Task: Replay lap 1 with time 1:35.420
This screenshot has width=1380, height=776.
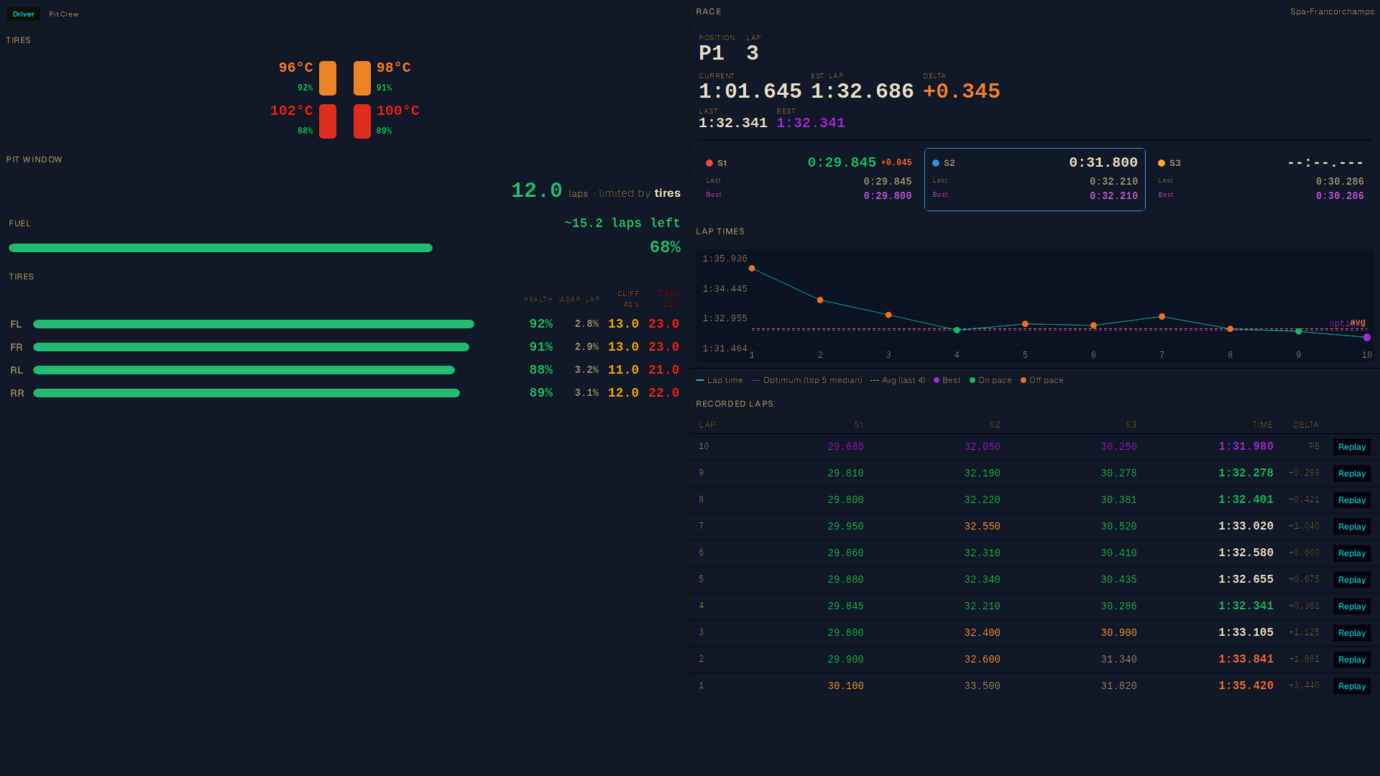Action: [1351, 686]
